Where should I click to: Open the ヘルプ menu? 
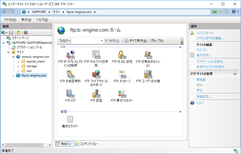[42, 19]
